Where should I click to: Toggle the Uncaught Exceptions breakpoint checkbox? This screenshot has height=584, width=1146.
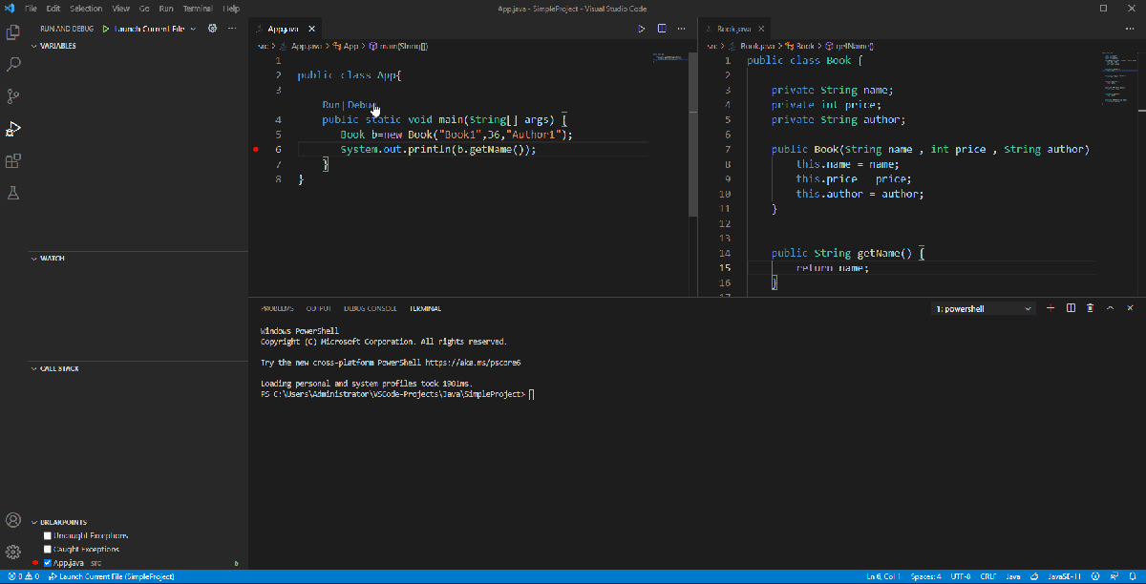[x=48, y=536]
